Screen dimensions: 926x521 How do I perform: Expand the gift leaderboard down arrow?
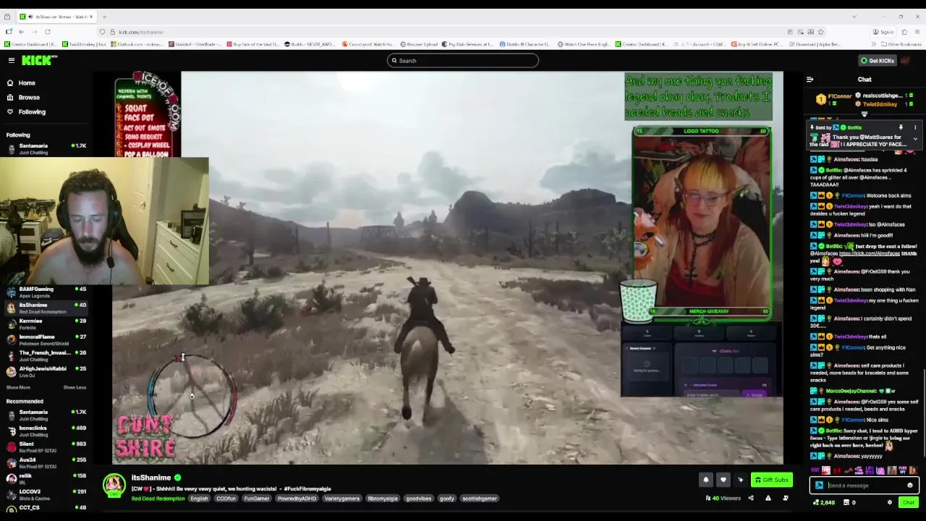pyautogui.click(x=864, y=114)
